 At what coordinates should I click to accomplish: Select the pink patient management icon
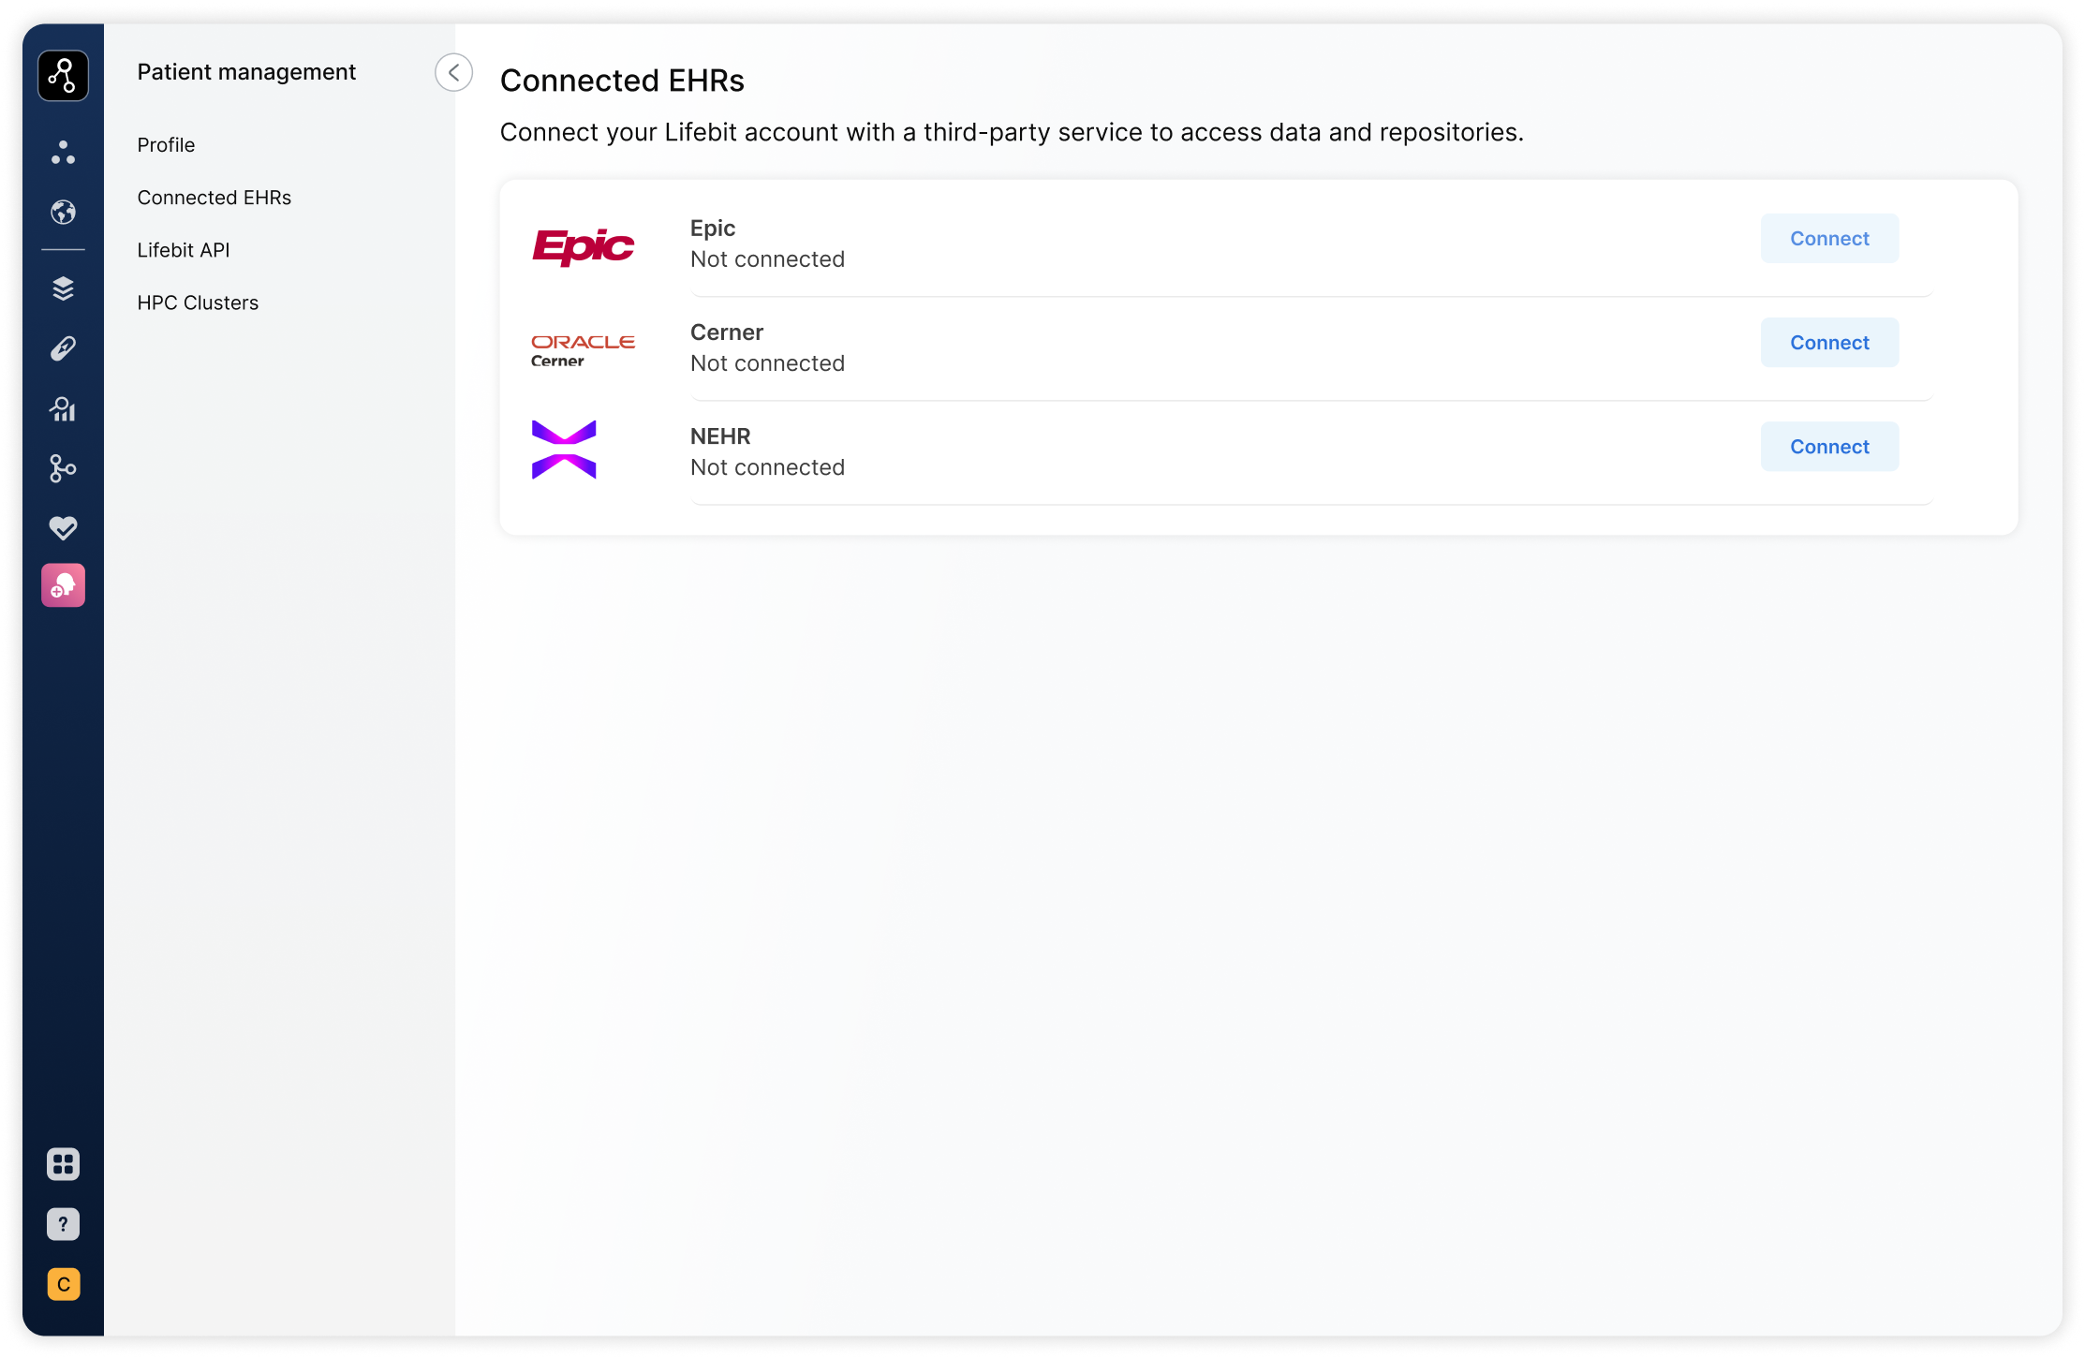click(x=63, y=585)
